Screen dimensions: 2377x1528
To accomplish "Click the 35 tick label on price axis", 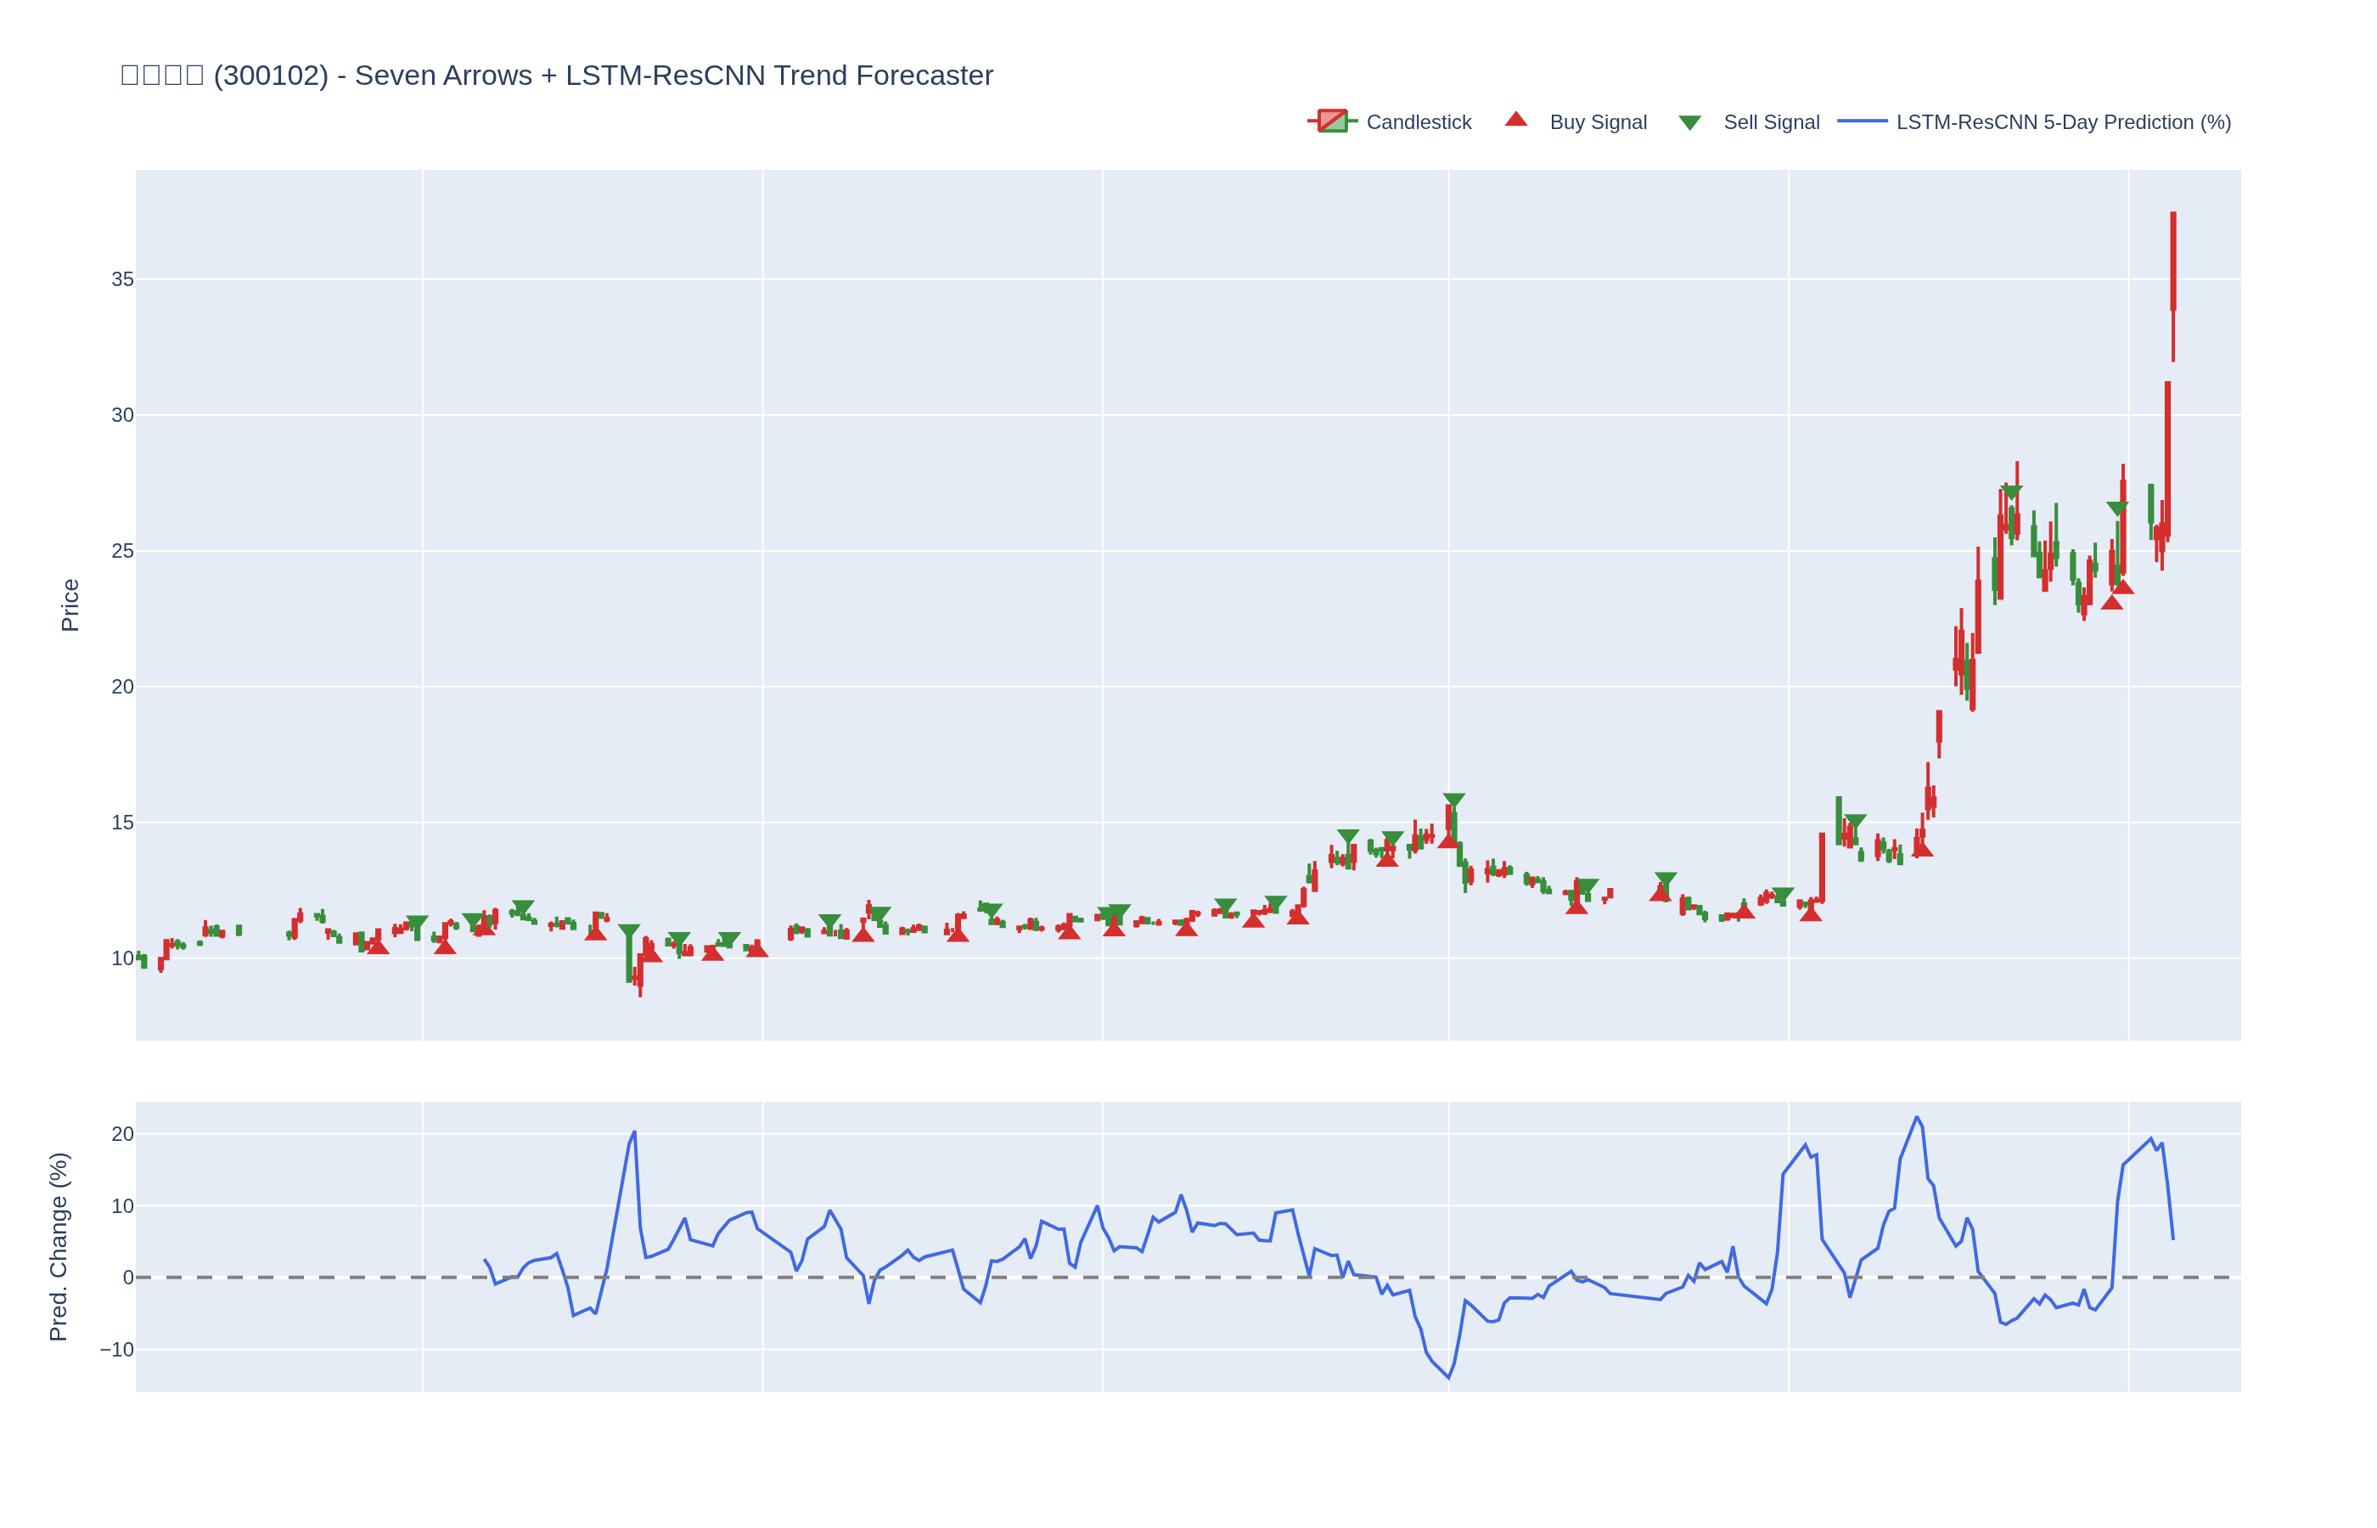I will [x=122, y=280].
